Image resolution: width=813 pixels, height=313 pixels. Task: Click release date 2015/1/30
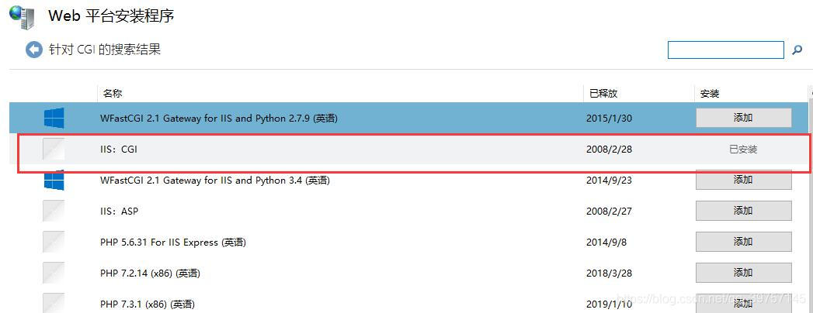tap(610, 119)
